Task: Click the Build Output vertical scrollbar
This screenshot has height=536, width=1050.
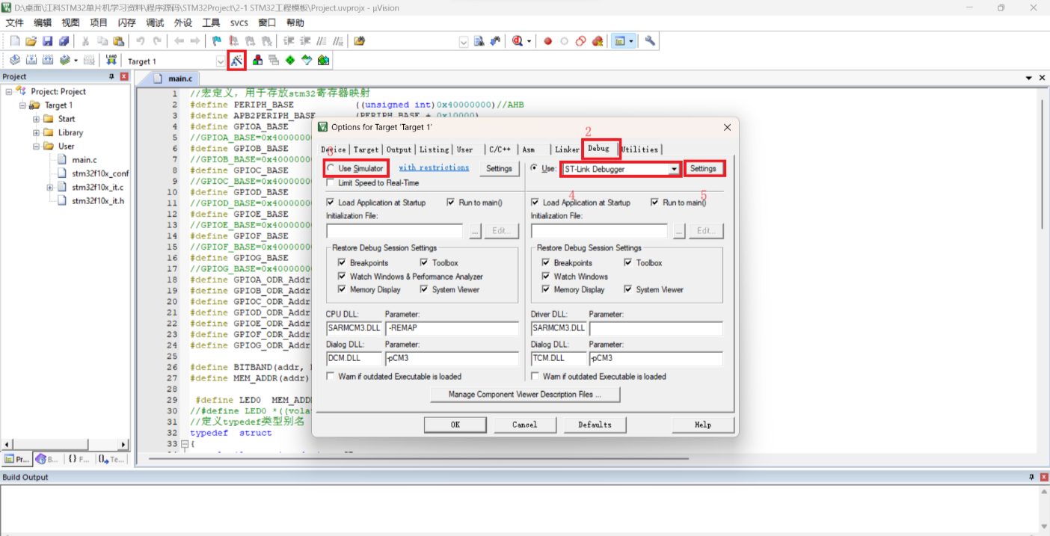Action: [x=1043, y=508]
